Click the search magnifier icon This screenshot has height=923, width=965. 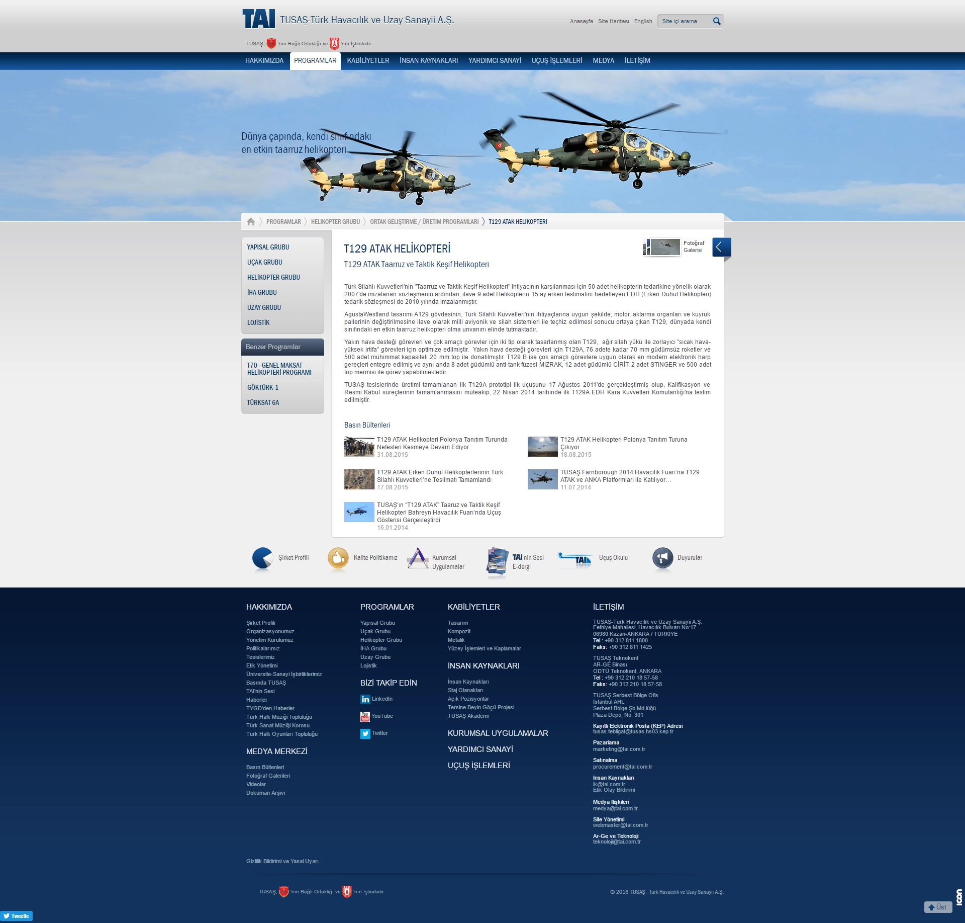[x=717, y=21]
